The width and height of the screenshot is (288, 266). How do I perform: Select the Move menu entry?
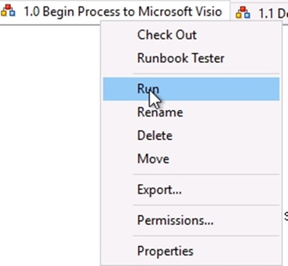coord(153,159)
